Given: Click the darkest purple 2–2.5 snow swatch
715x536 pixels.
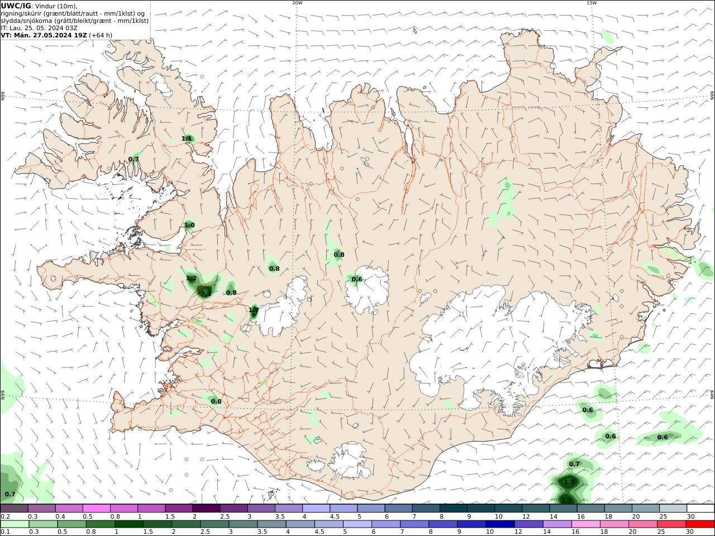Looking at the screenshot, I should [x=206, y=508].
